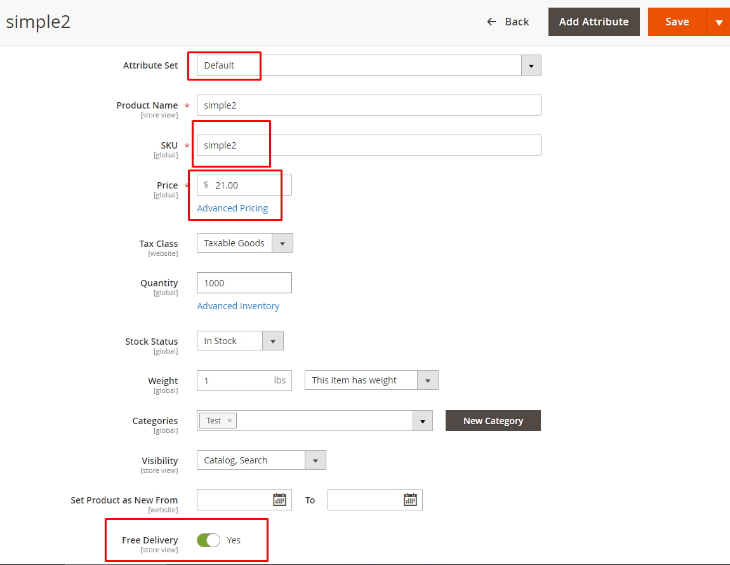Click the Stock Status dropdown arrow icon
730x565 pixels.
[273, 340]
